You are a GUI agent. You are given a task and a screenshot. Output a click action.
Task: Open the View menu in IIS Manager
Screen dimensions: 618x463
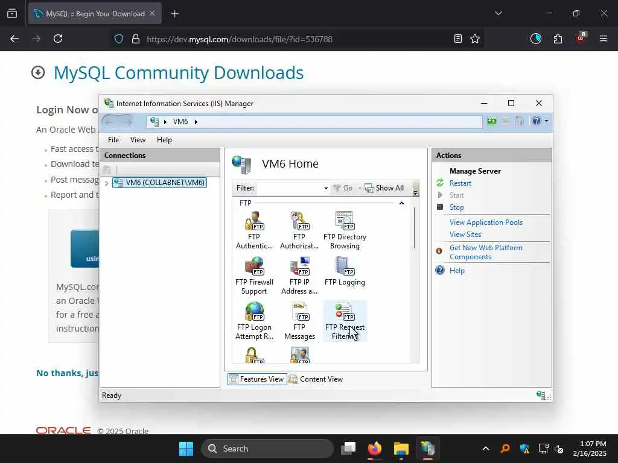coord(138,140)
